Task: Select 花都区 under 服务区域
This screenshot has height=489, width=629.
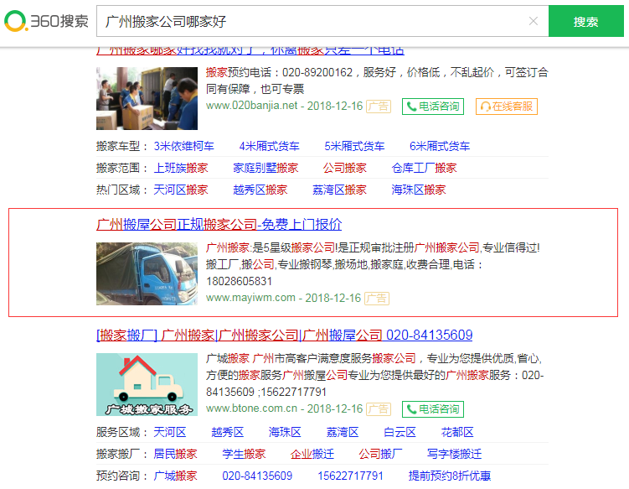Action: point(457,432)
